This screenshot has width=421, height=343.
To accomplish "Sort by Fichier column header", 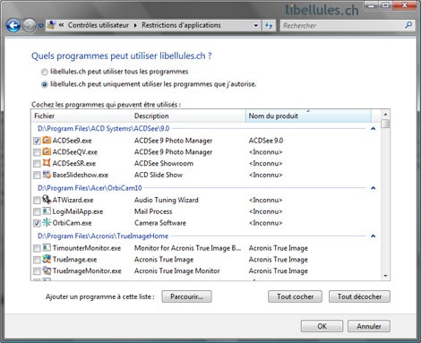I will [x=82, y=116].
